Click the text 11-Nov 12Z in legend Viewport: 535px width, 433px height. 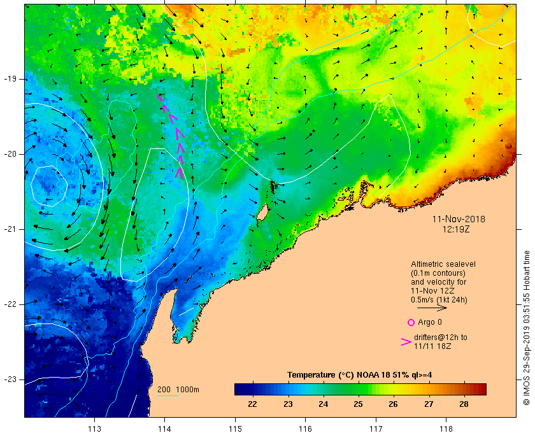(x=432, y=291)
